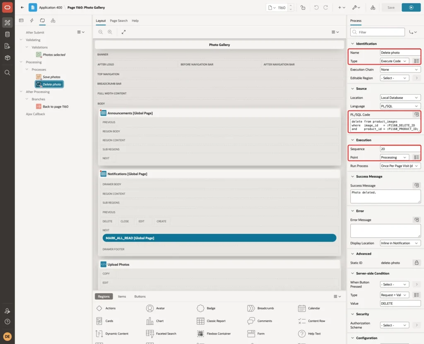Collapse the Validating tree node
This screenshot has width=424, height=344.
(x=21, y=40)
